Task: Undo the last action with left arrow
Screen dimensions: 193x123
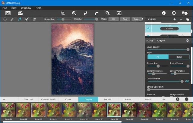Action: pyautogui.click(x=85, y=13)
